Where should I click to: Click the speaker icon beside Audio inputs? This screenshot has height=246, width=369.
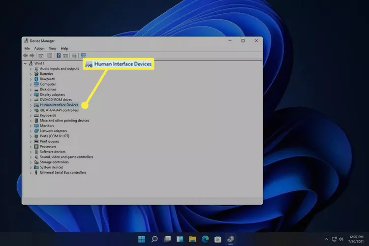pos(36,69)
